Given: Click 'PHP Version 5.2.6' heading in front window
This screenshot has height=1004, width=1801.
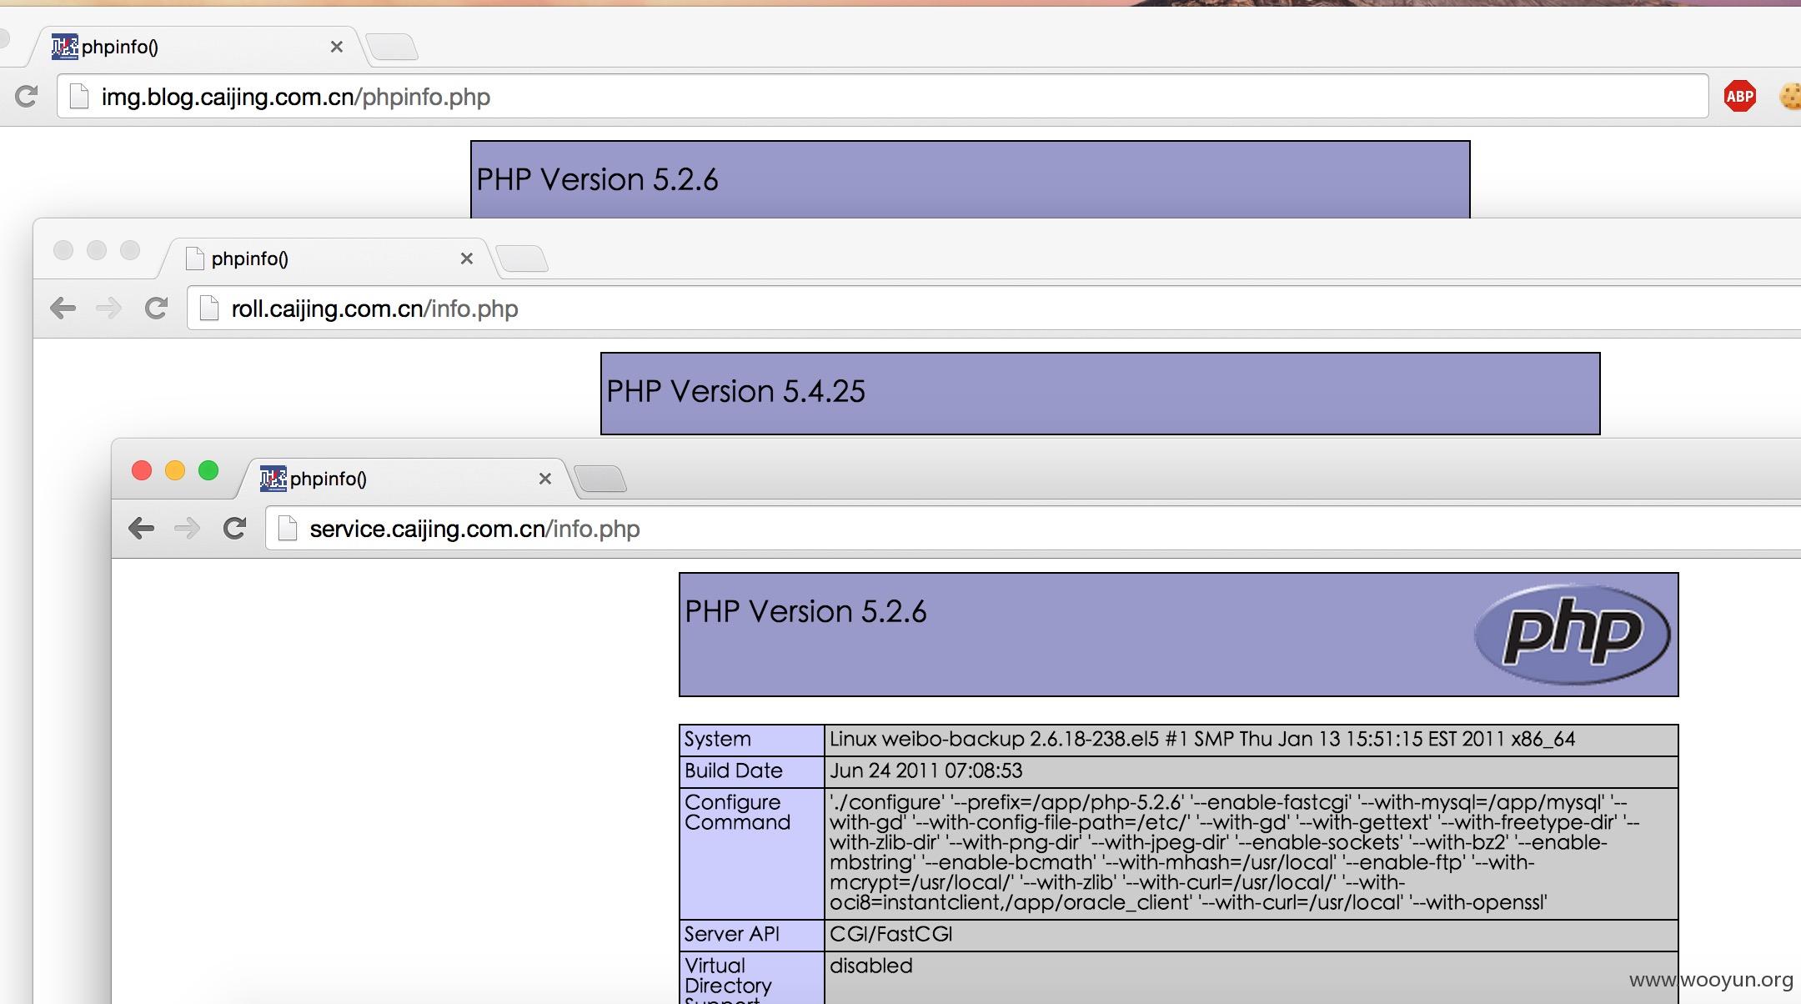Looking at the screenshot, I should point(805,611).
